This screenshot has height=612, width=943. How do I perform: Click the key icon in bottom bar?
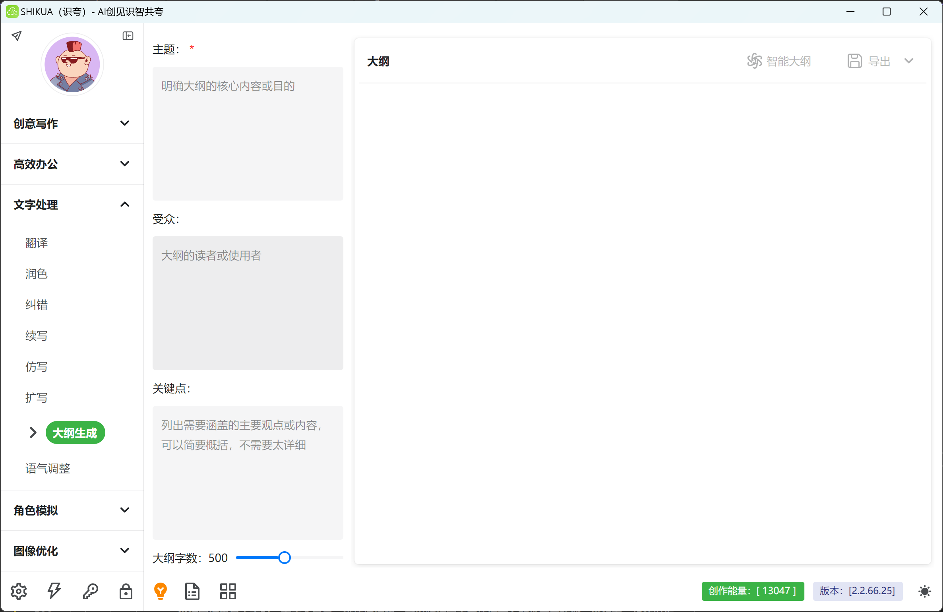(90, 591)
